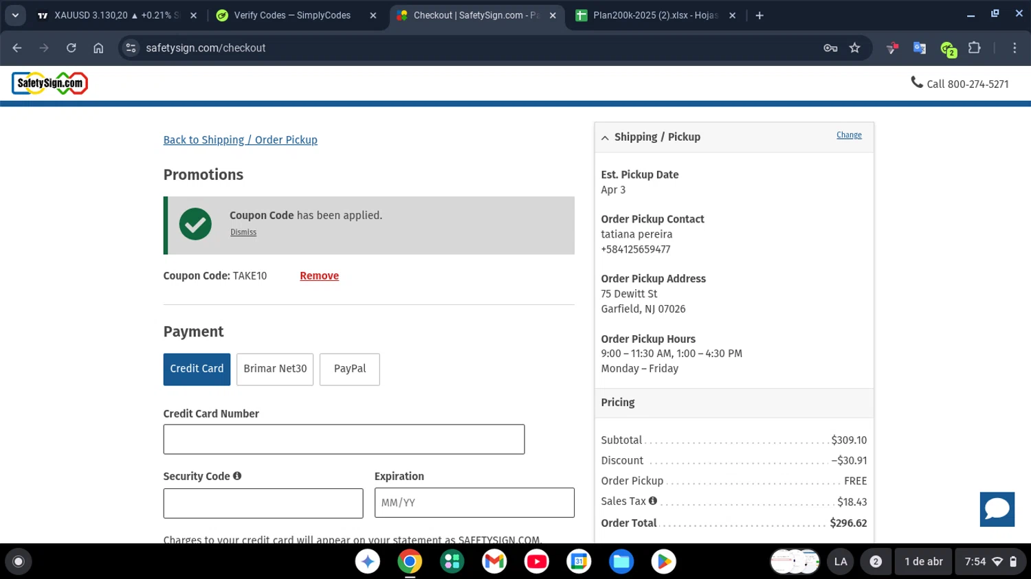The height and width of the screenshot is (579, 1031).
Task: Bookmark this page with the star icon
Action: pyautogui.click(x=854, y=48)
